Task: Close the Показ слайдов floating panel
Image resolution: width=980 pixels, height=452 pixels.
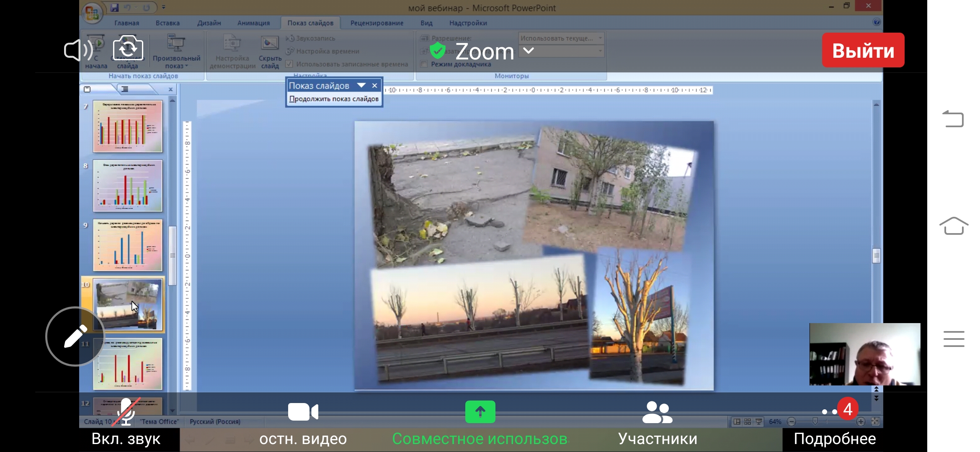Action: pos(375,85)
